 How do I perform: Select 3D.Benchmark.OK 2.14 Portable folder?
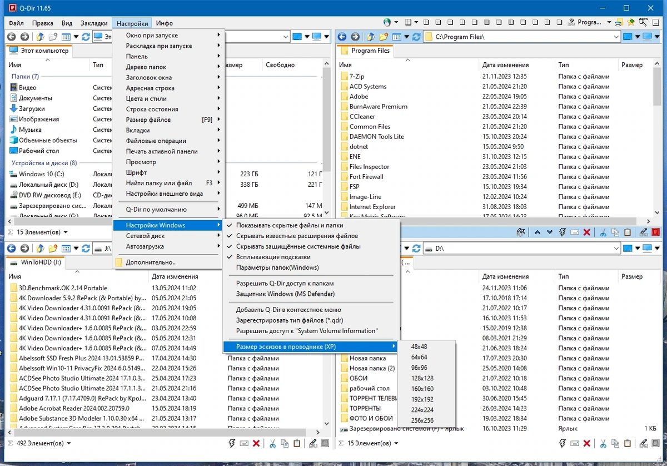pos(63,288)
